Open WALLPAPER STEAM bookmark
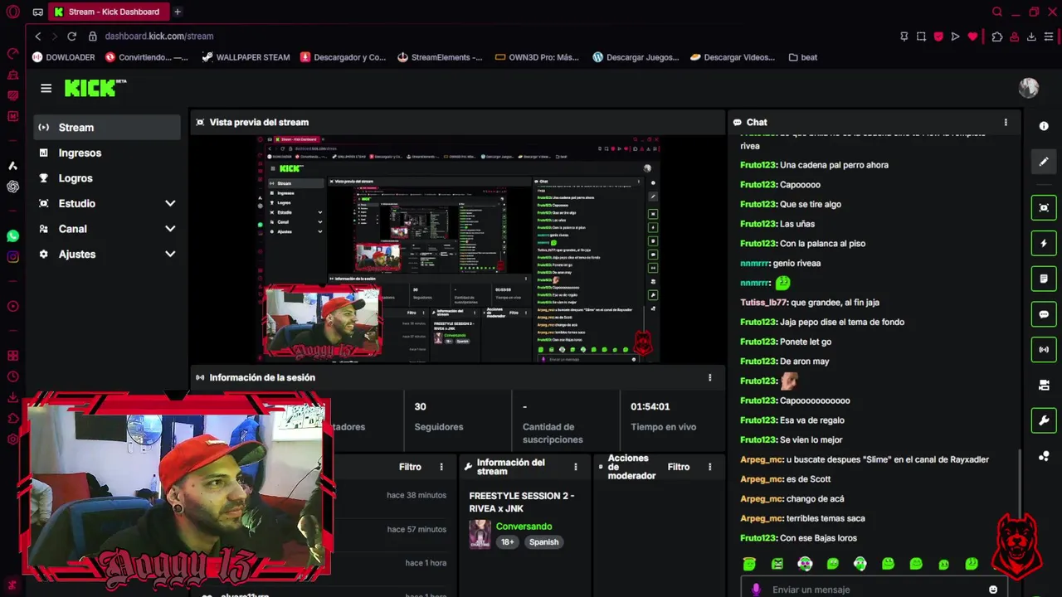Image resolution: width=1062 pixels, height=597 pixels. (x=246, y=57)
